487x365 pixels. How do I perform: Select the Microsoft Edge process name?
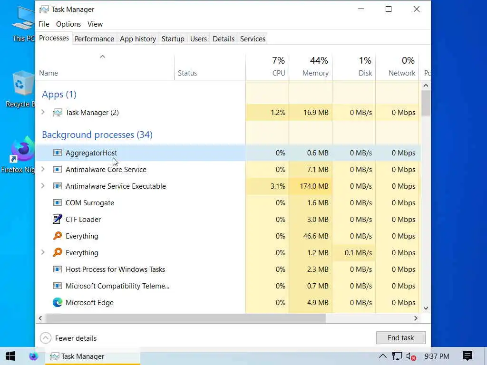89,303
